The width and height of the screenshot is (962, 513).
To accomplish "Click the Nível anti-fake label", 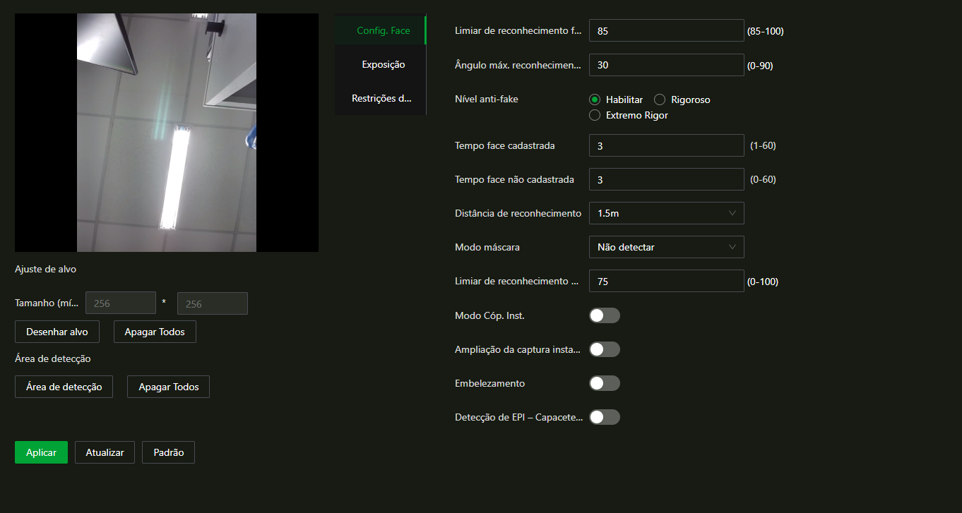I will tap(487, 99).
